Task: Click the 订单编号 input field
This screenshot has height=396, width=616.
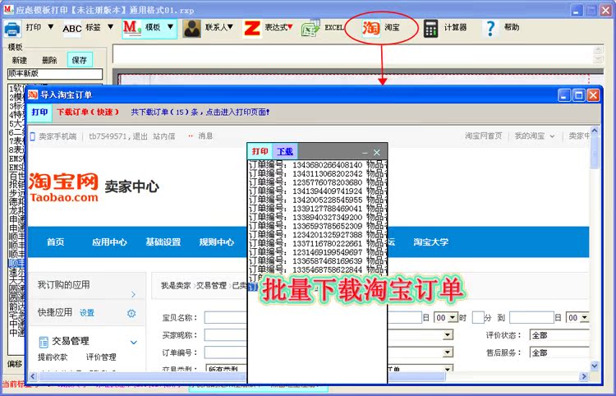Action: point(226,352)
